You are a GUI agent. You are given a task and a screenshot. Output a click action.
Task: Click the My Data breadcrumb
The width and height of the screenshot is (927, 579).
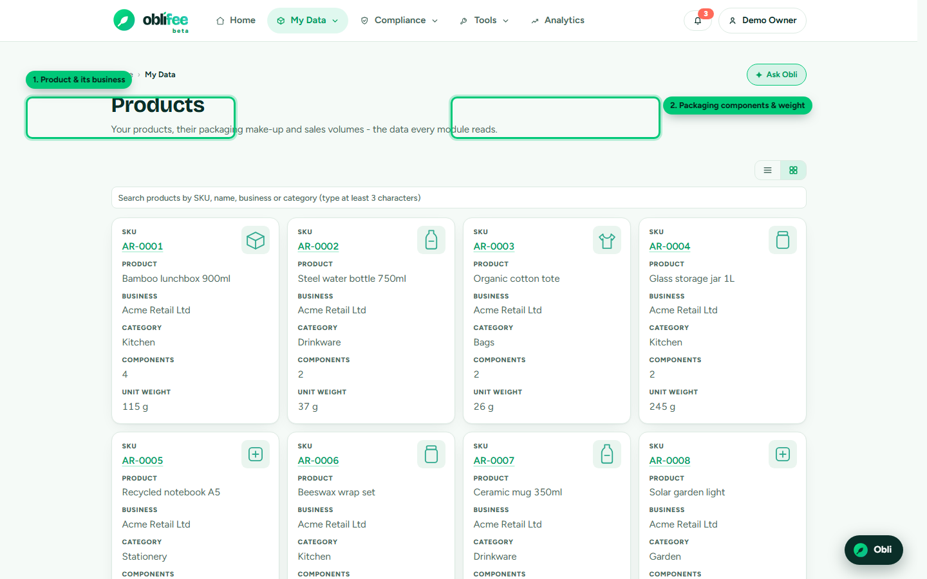click(x=160, y=75)
